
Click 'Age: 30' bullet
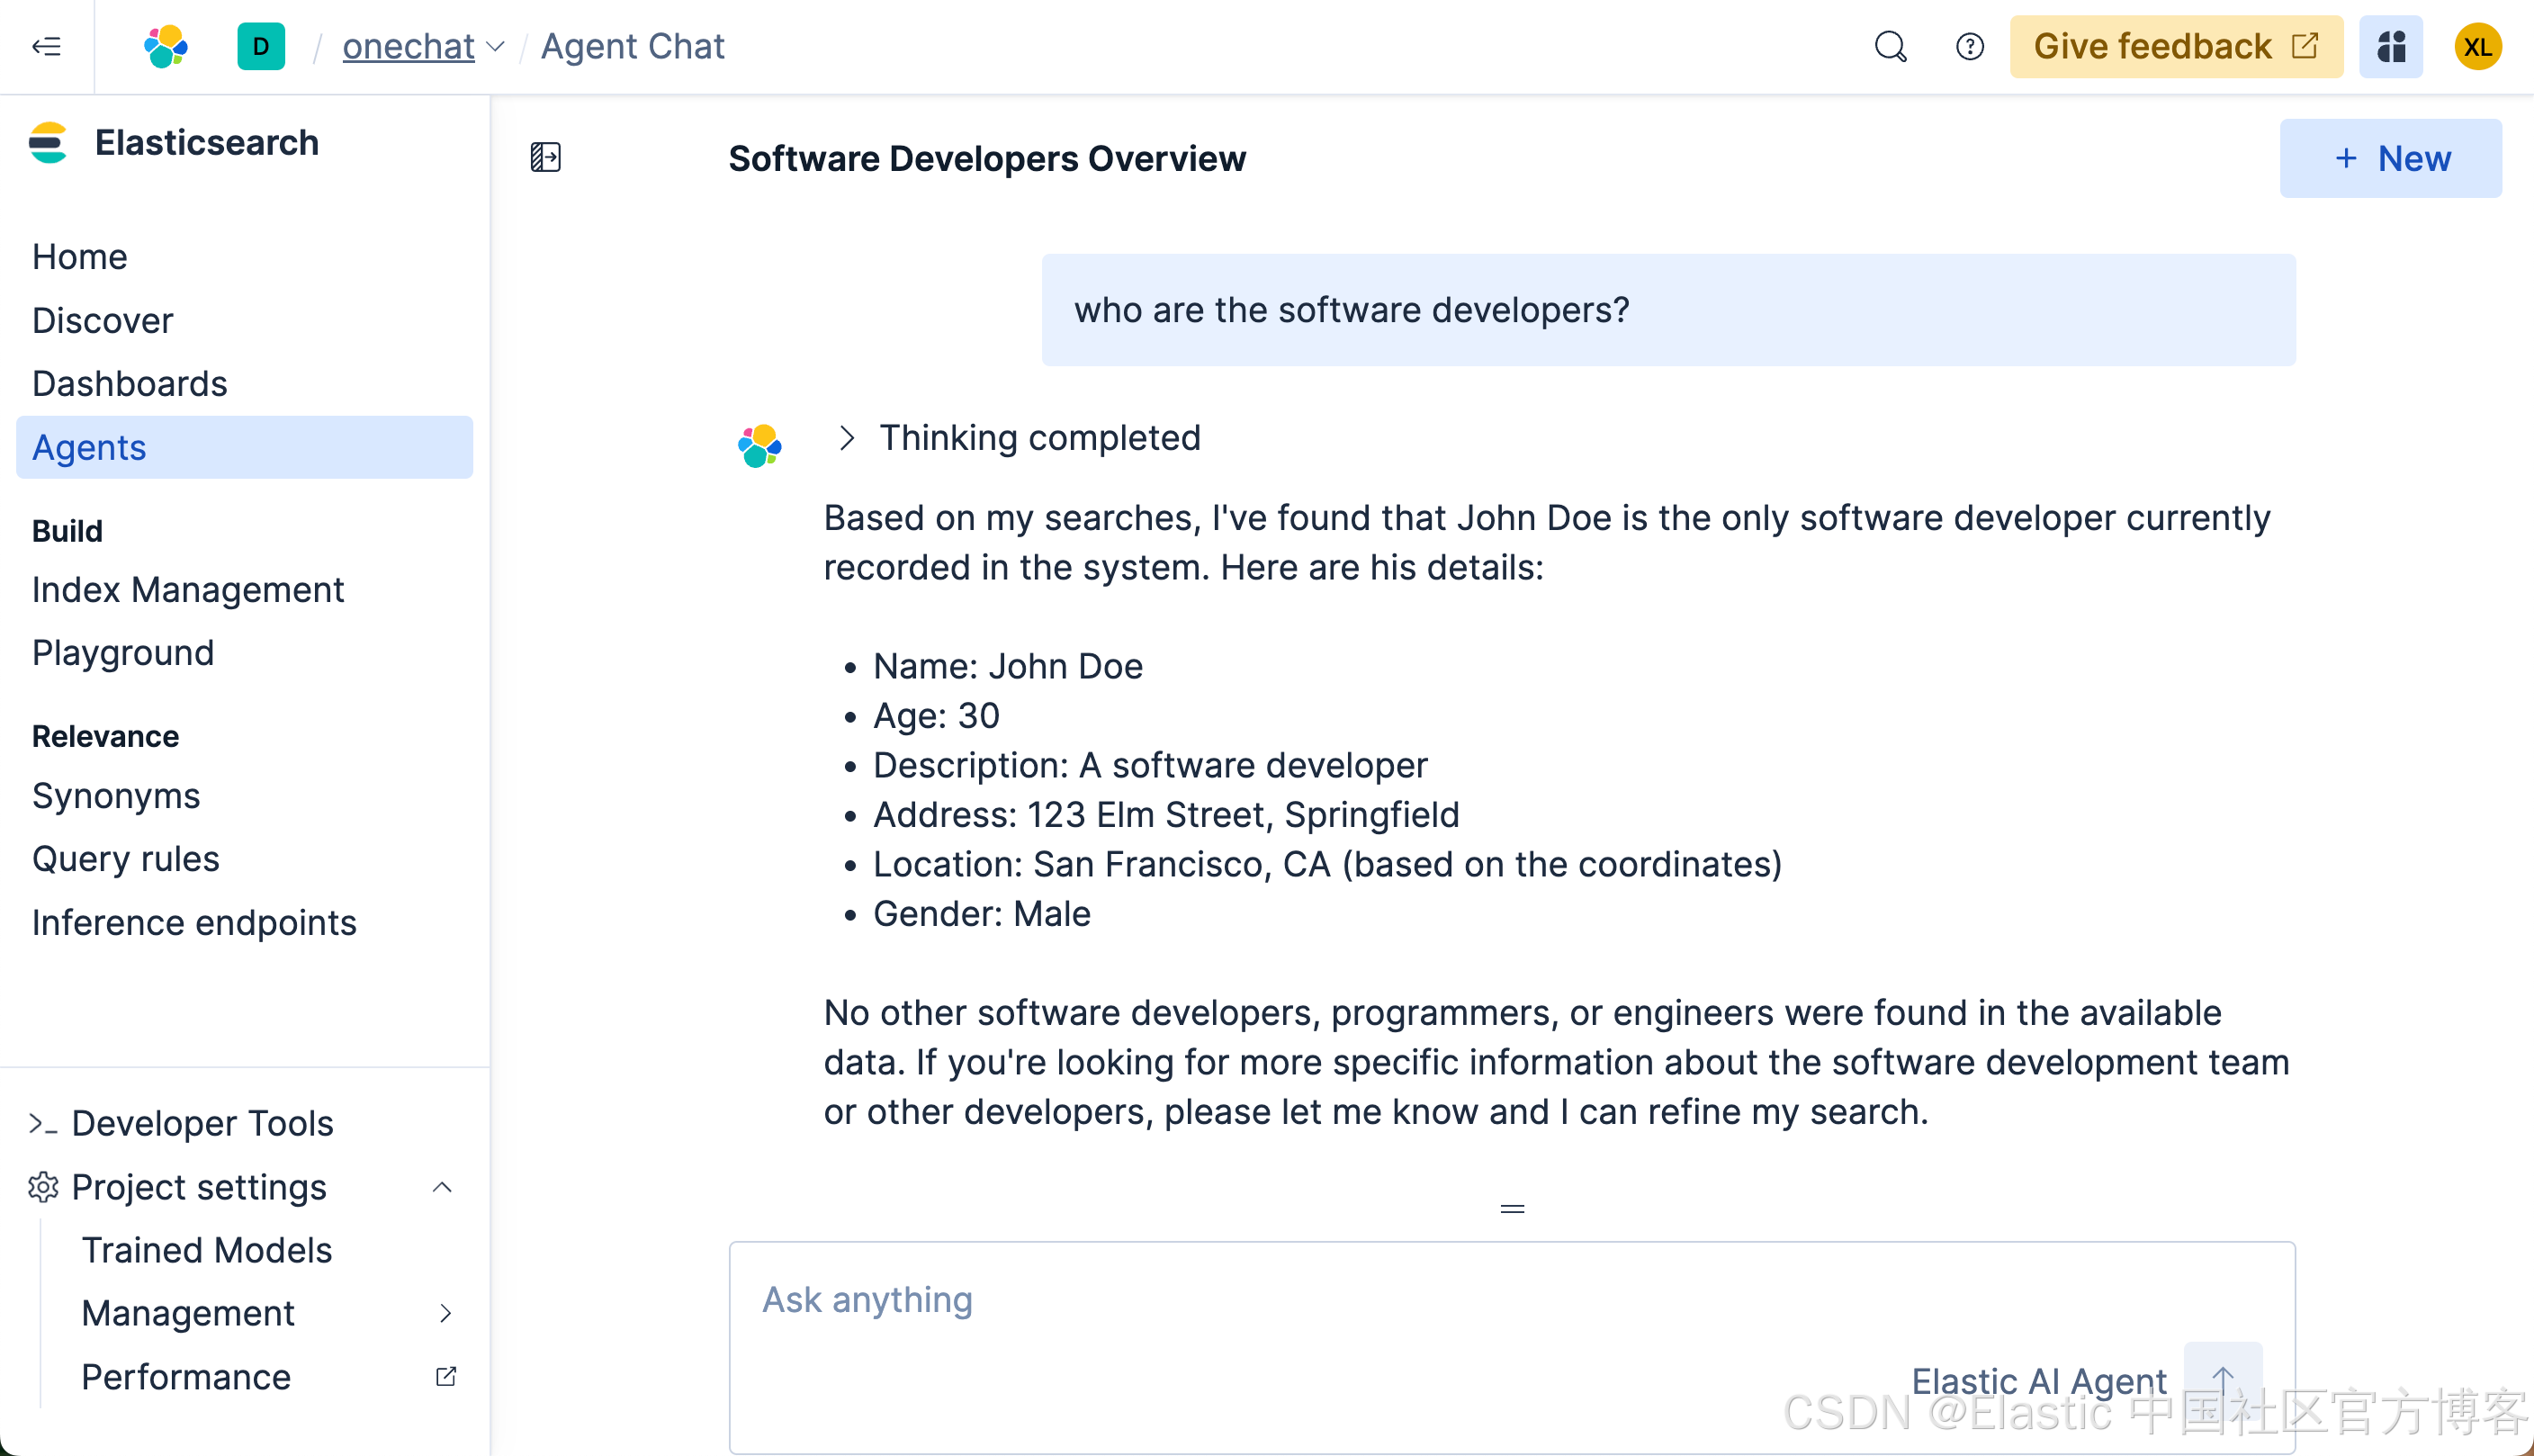pos(936,716)
